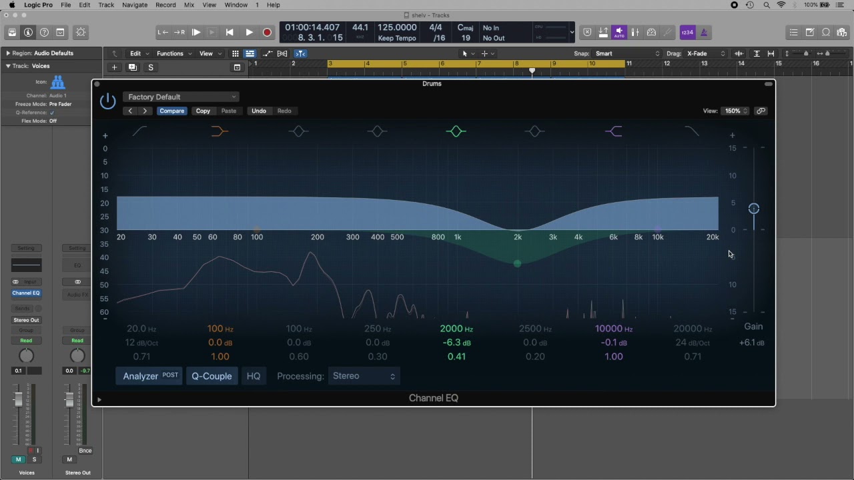Open the tracks area Edit menu
Image resolution: width=854 pixels, height=480 pixels.
tap(139, 53)
